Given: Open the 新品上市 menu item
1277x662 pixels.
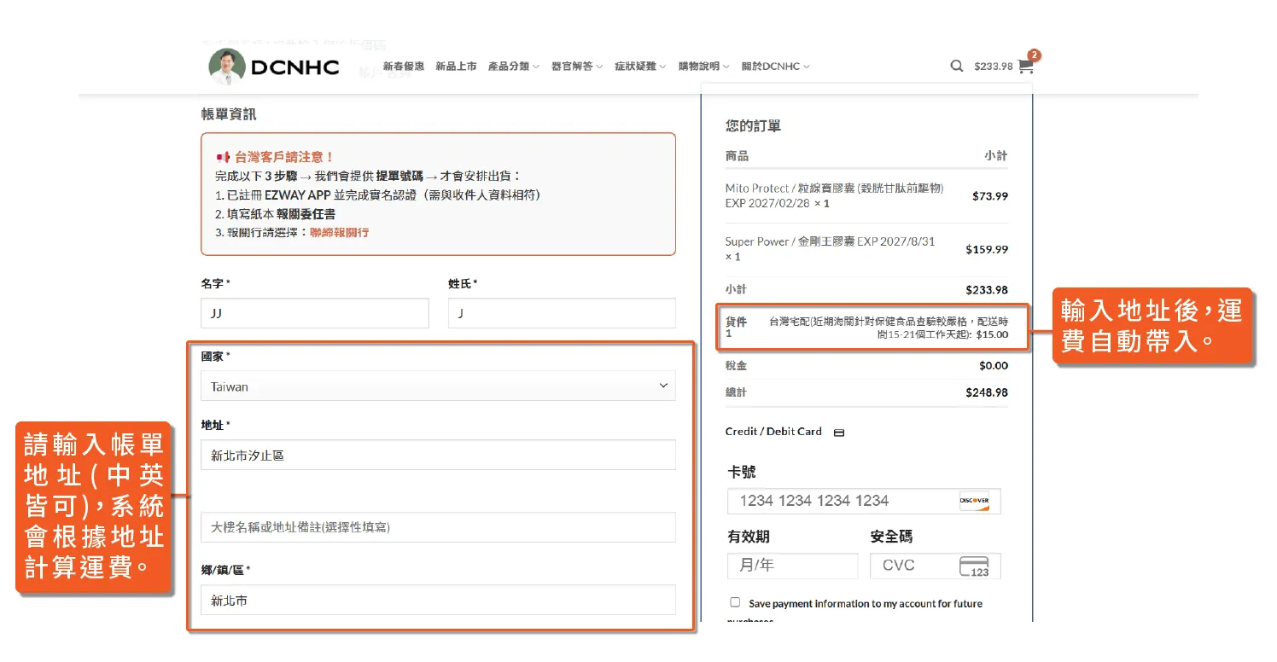Looking at the screenshot, I should [x=456, y=67].
